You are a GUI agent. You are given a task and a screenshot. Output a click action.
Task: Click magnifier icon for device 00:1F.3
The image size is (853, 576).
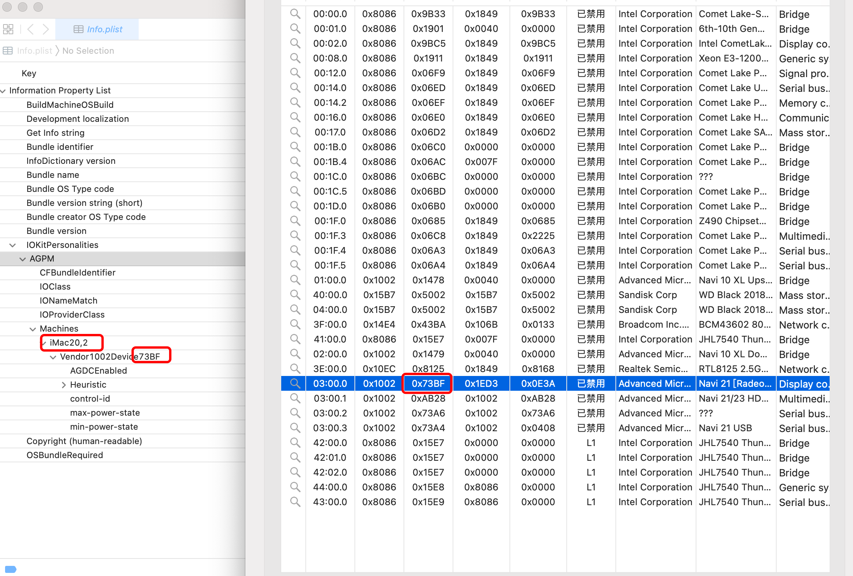[295, 235]
